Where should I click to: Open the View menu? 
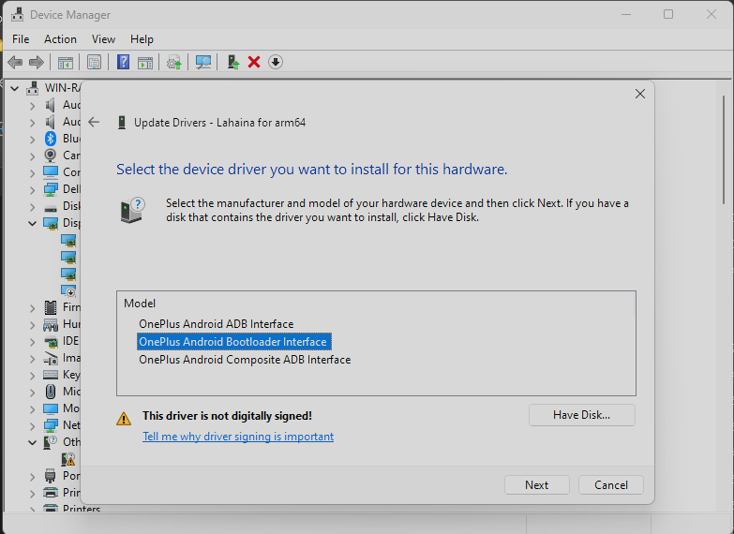pos(103,39)
